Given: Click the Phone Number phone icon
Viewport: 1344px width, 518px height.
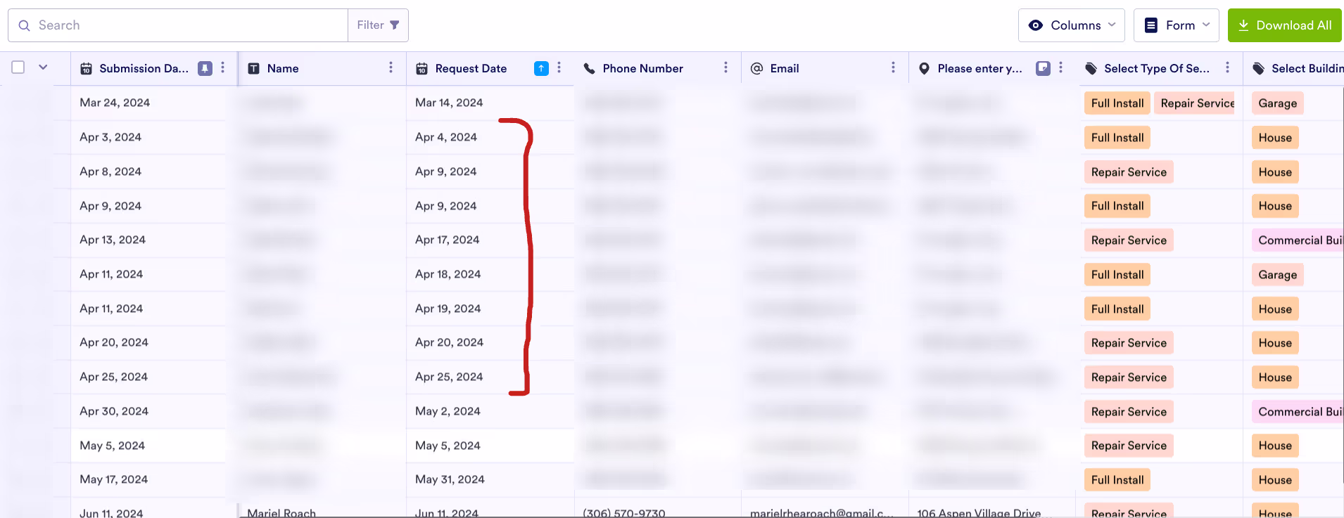Looking at the screenshot, I should pyautogui.click(x=590, y=68).
